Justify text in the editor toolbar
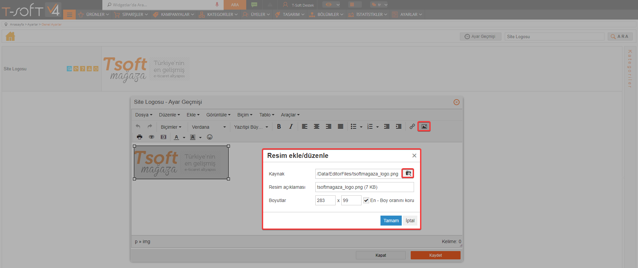638x268 pixels. [340, 126]
